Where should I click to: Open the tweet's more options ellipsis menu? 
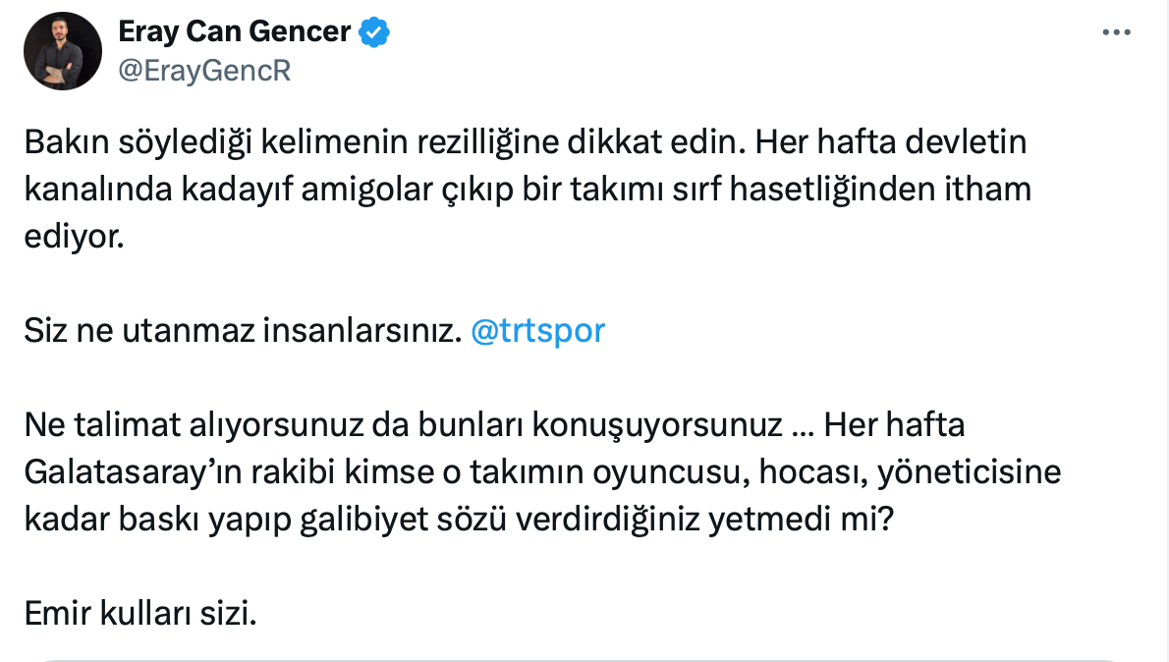pos(1116,29)
